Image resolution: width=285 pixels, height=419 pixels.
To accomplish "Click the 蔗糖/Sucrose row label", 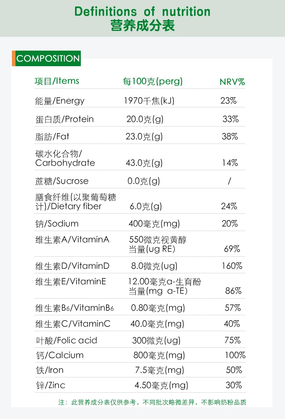I will click(62, 181).
